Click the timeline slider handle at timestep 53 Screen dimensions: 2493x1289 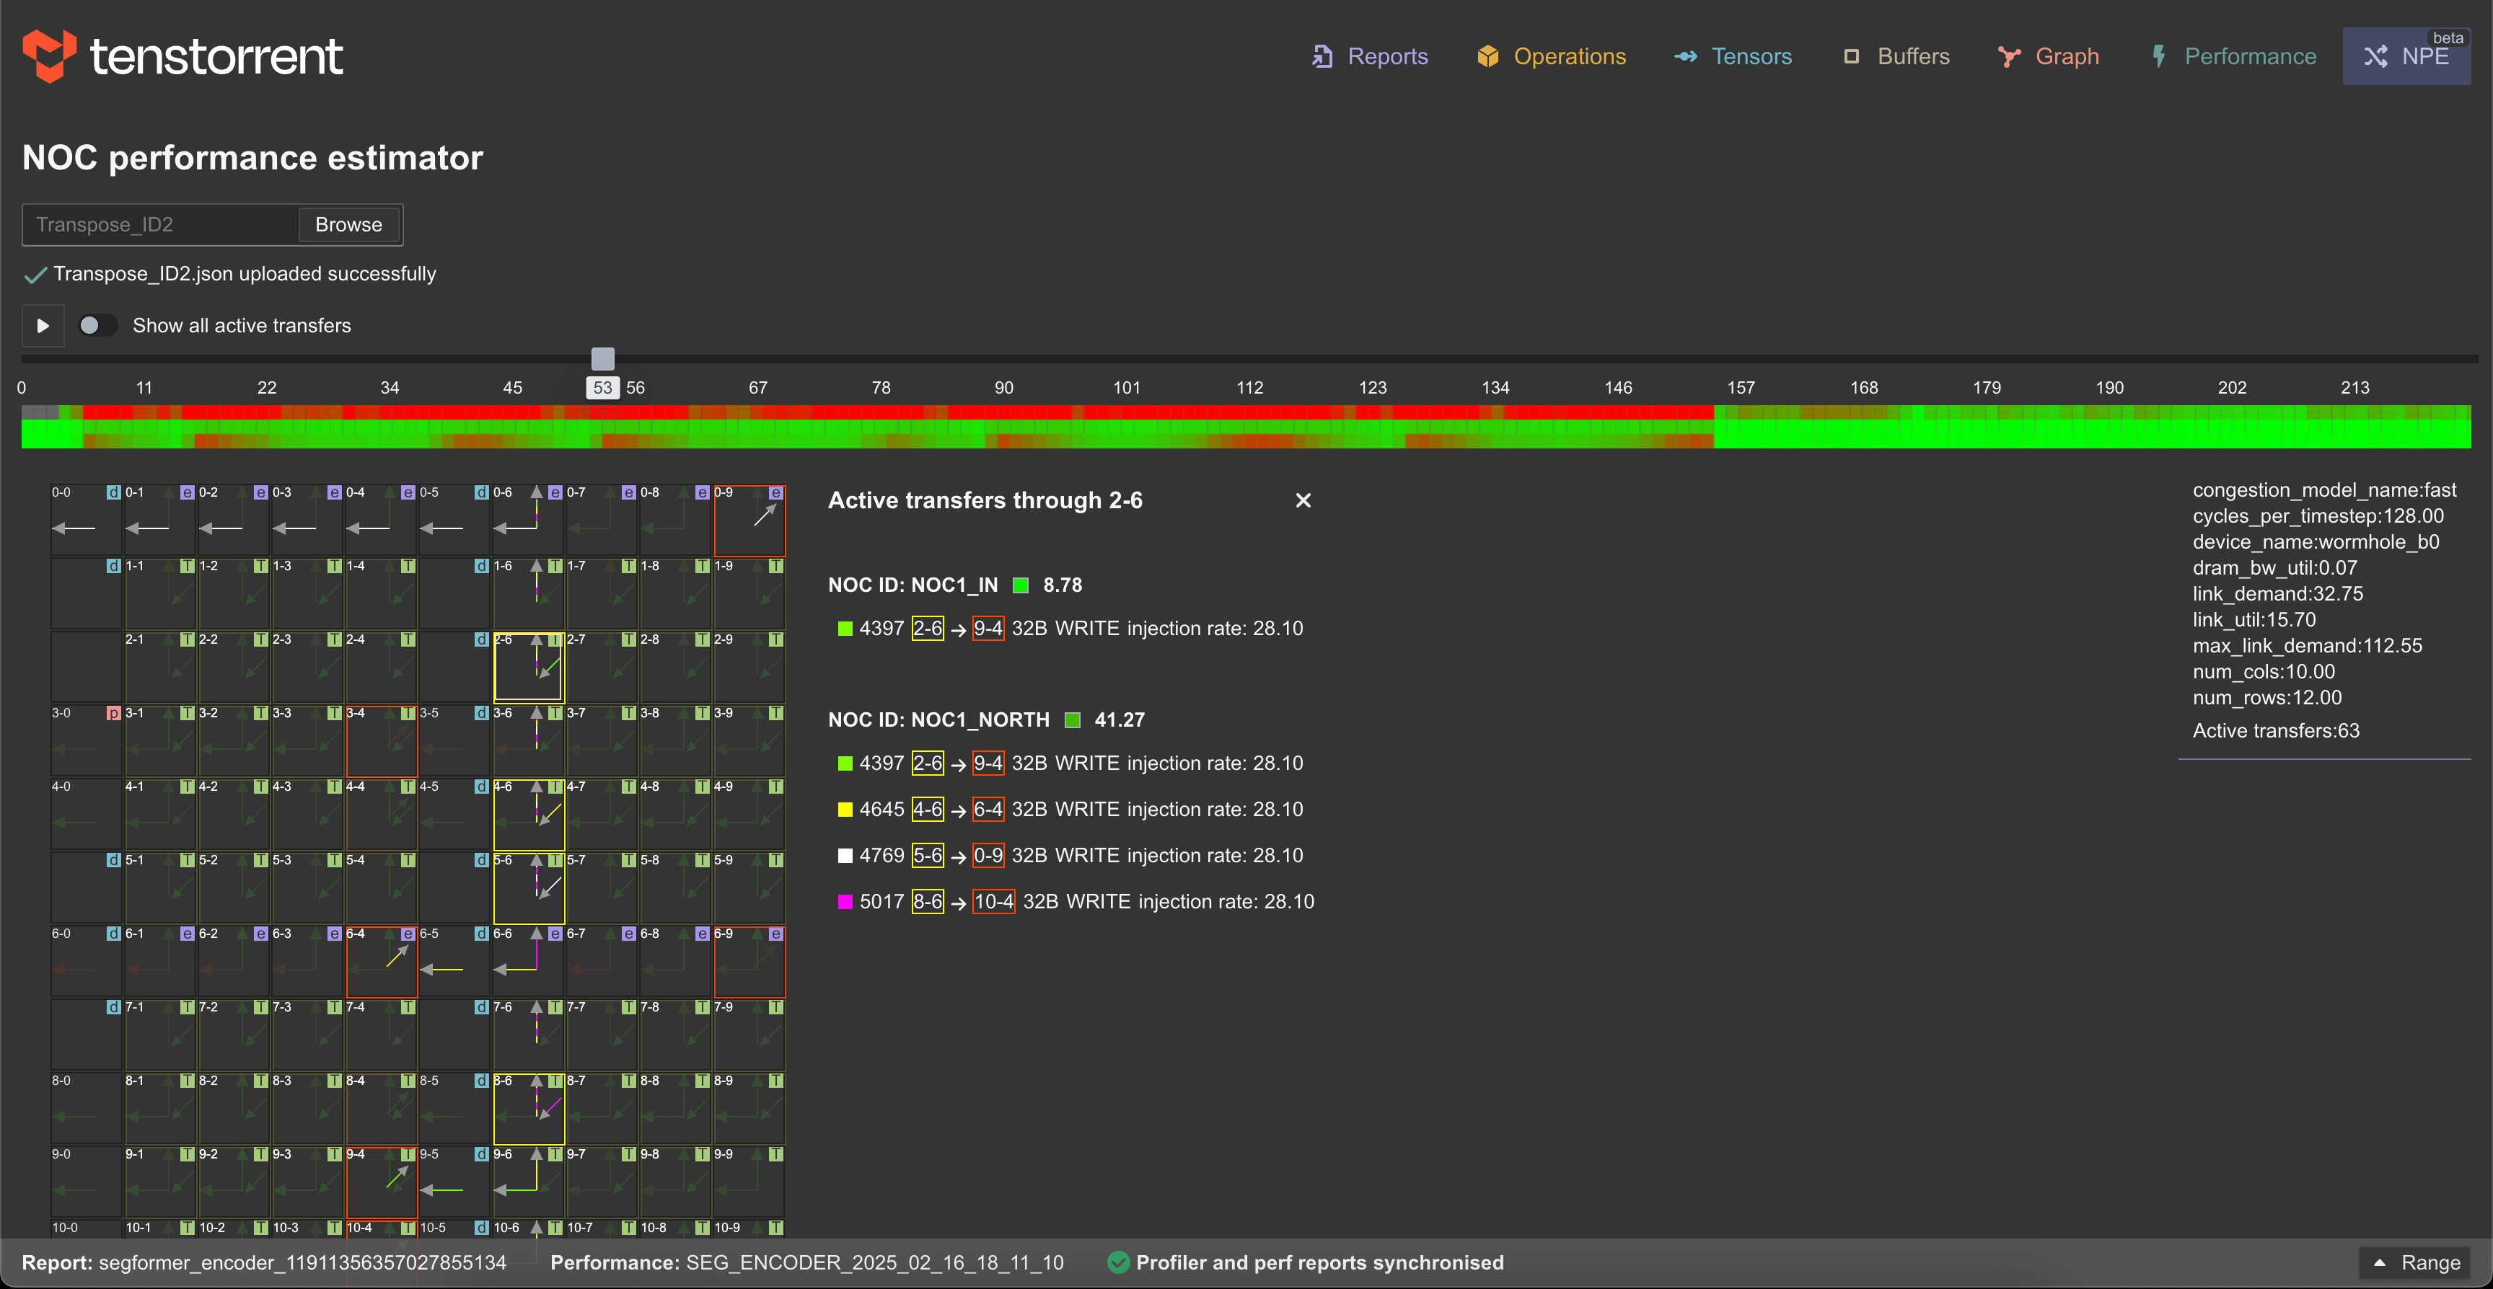click(x=603, y=359)
